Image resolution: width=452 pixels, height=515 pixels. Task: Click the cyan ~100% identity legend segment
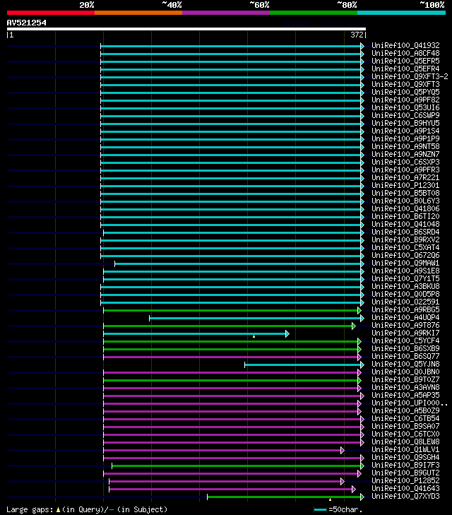[401, 13]
